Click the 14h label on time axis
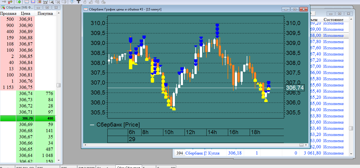The image size is (360, 168). [212, 132]
